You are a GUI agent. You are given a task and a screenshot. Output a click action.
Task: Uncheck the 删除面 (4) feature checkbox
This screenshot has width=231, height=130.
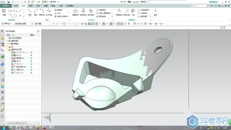coord(12,58)
